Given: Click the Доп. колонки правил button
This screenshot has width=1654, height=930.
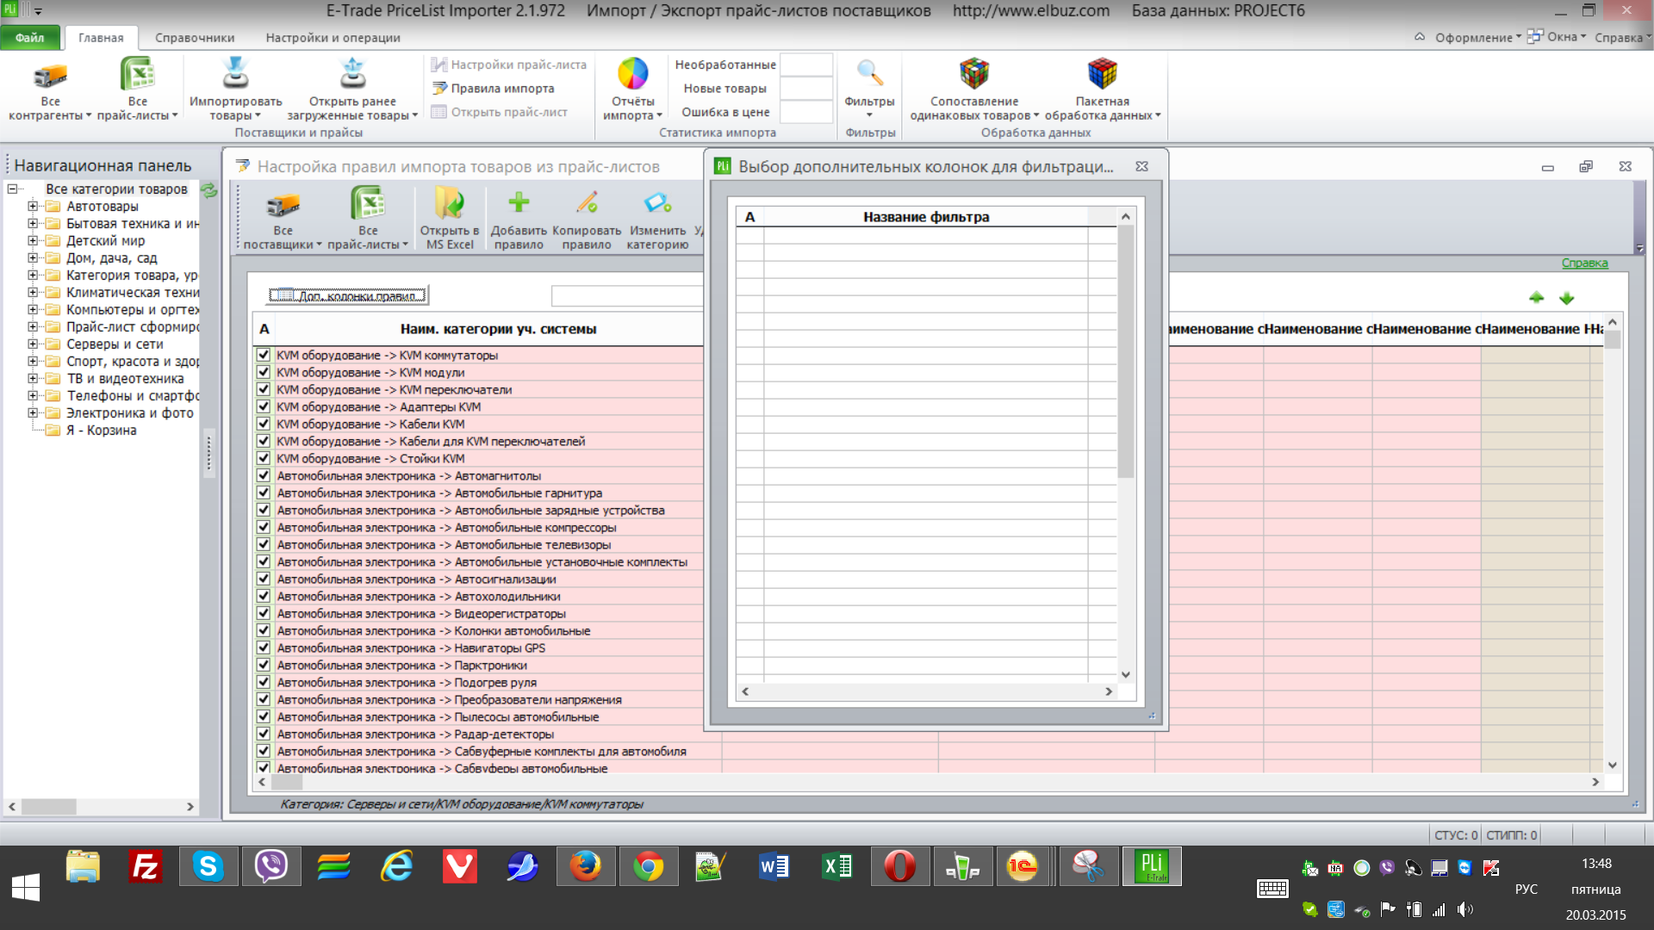Looking at the screenshot, I should (347, 295).
